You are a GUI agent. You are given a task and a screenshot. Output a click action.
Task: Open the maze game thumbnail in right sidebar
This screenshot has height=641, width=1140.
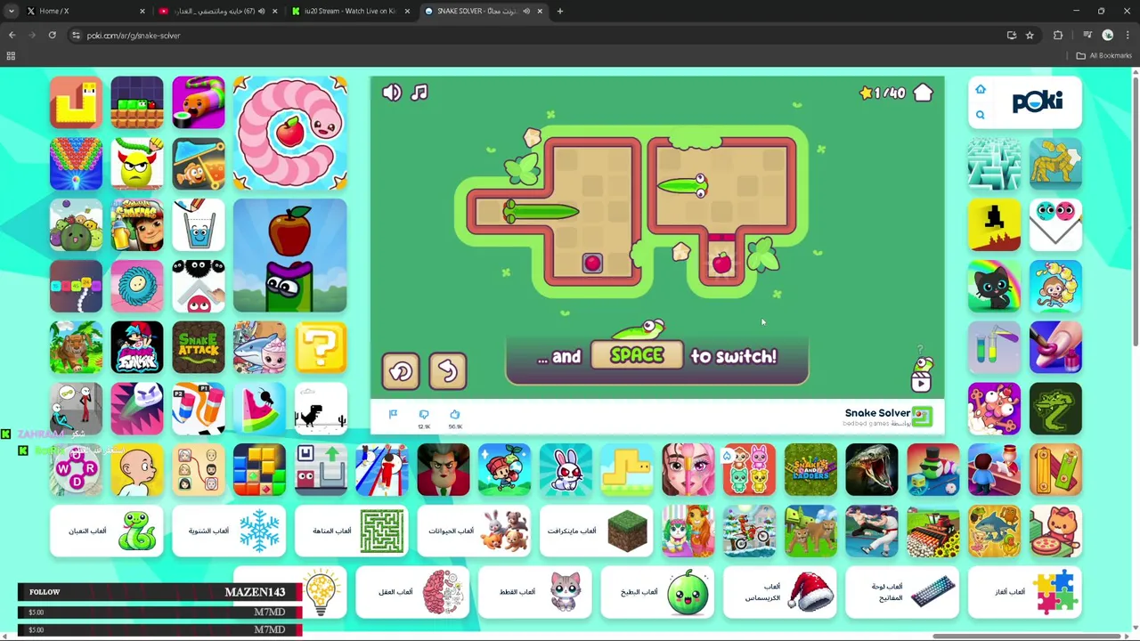pos(994,164)
